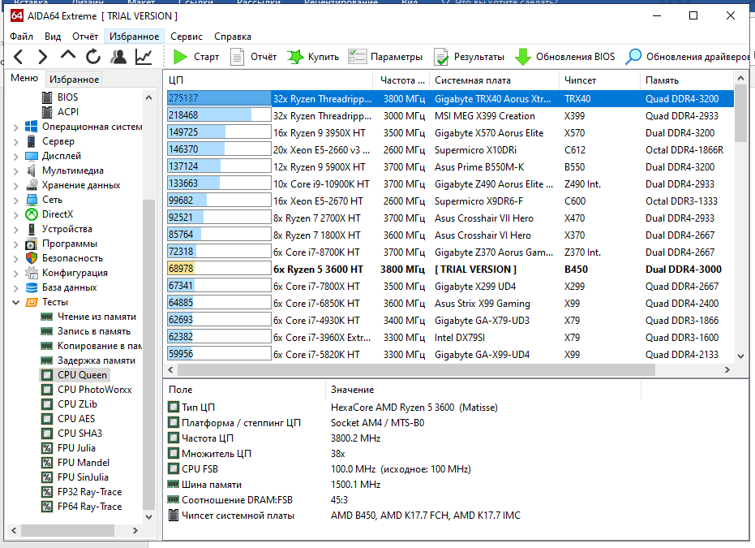This screenshot has width=755, height=548.
Task: Click Обновления BIOS toolbar button
Action: pos(564,57)
